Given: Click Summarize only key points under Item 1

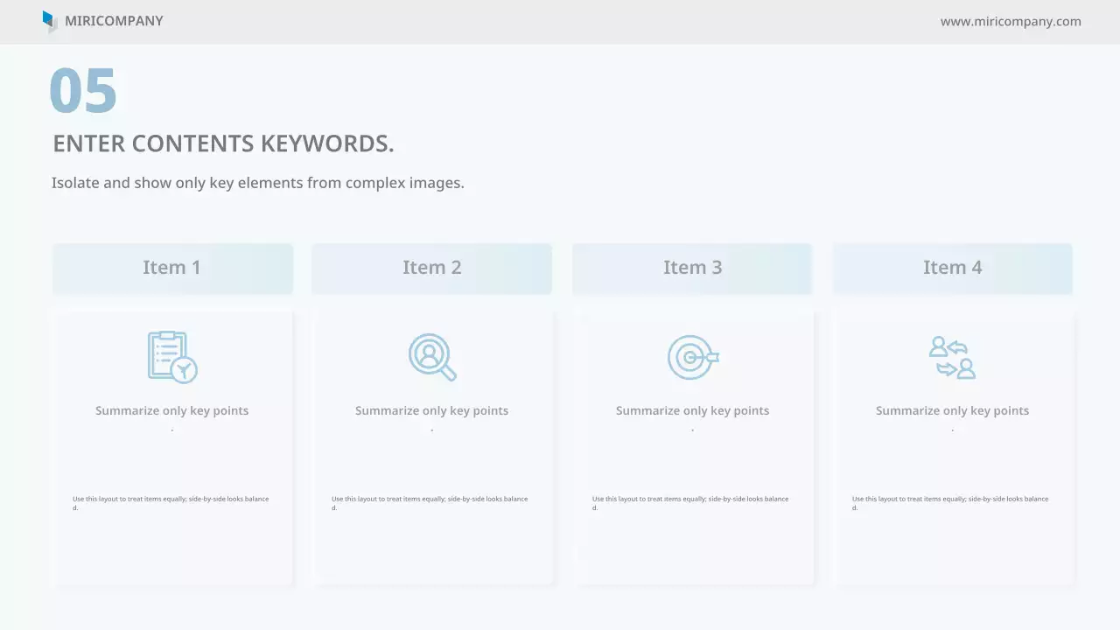Looking at the screenshot, I should point(171,410).
